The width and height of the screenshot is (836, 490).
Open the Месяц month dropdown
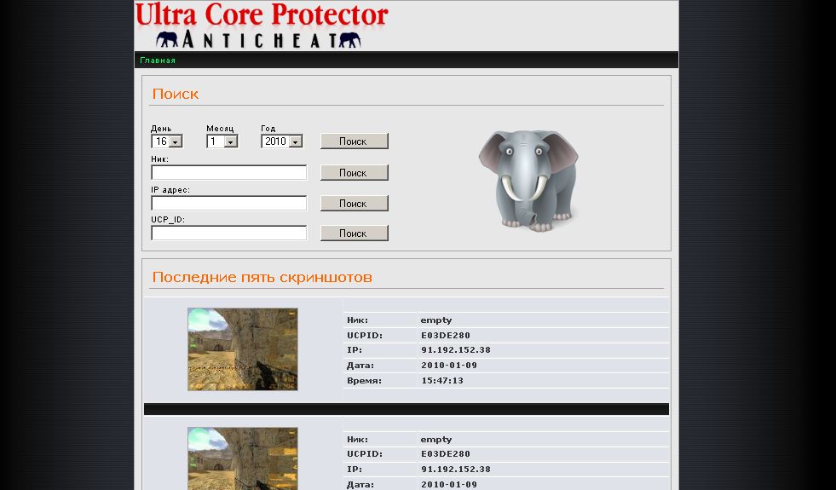[x=222, y=141]
